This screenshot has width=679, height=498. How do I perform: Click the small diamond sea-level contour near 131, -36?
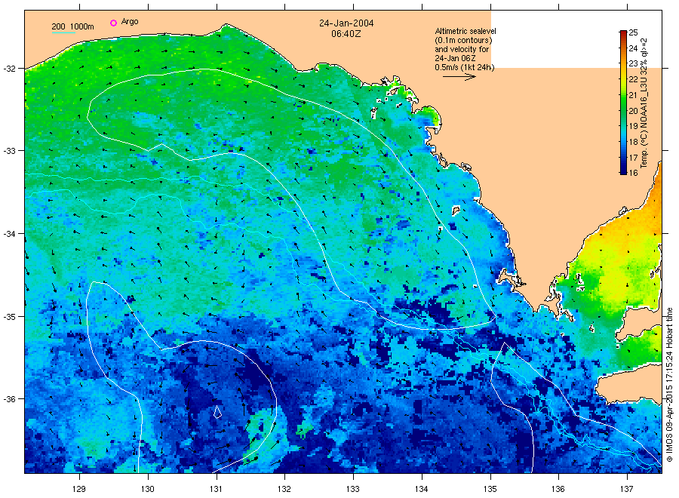(217, 412)
